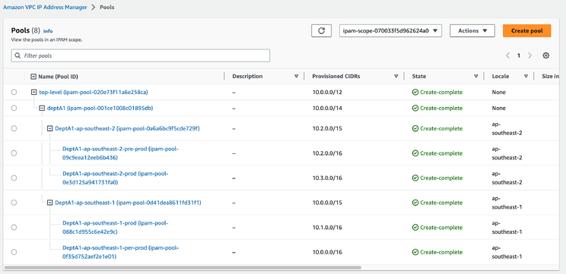Focus the Filter pools search field
Screen dimensions: 566x274
141,56
